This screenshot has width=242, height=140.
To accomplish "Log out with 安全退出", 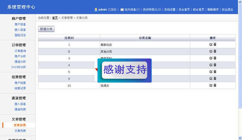I will click(227, 10).
